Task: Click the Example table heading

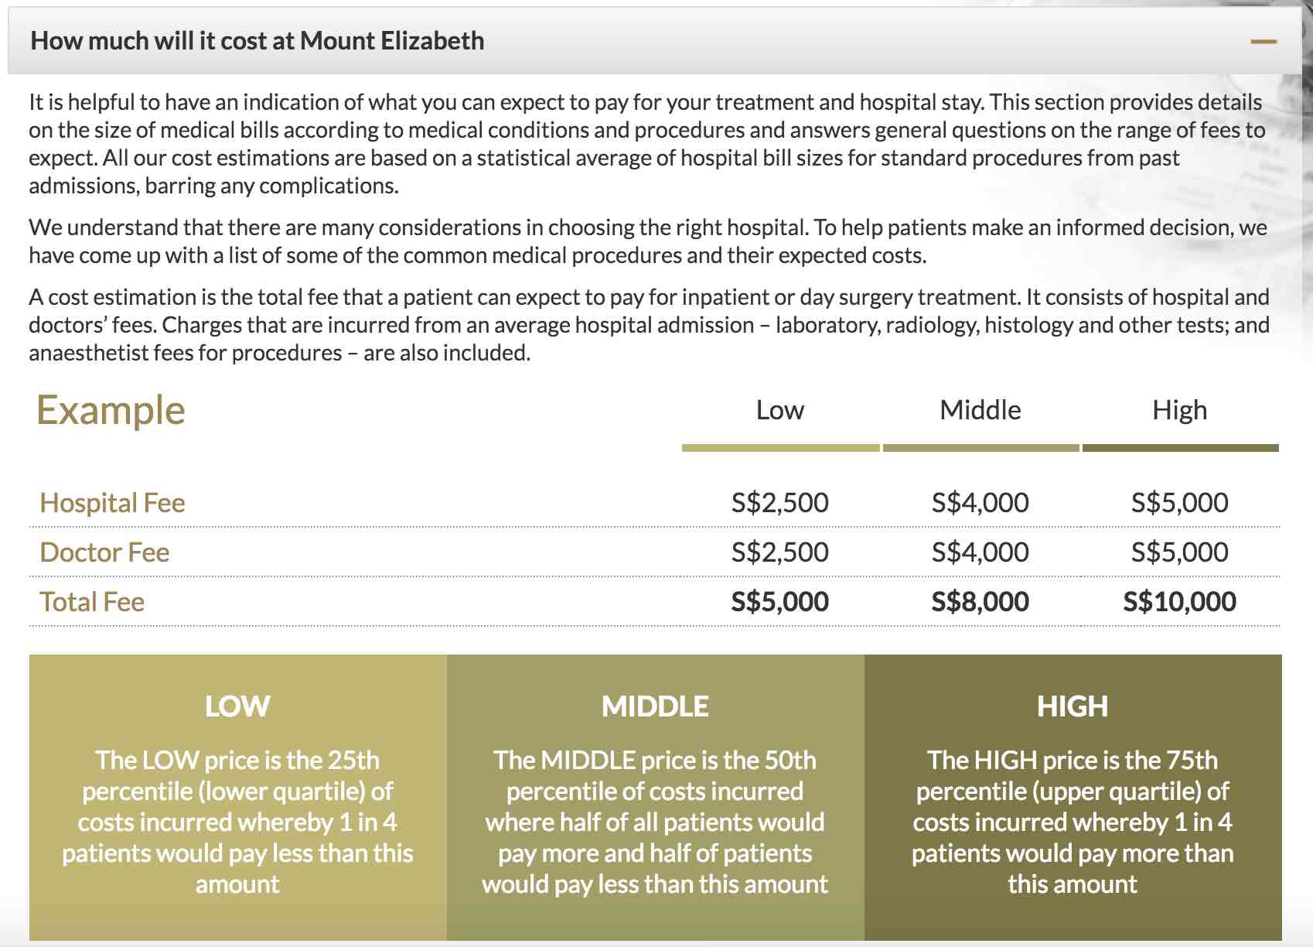Action: click(x=111, y=410)
